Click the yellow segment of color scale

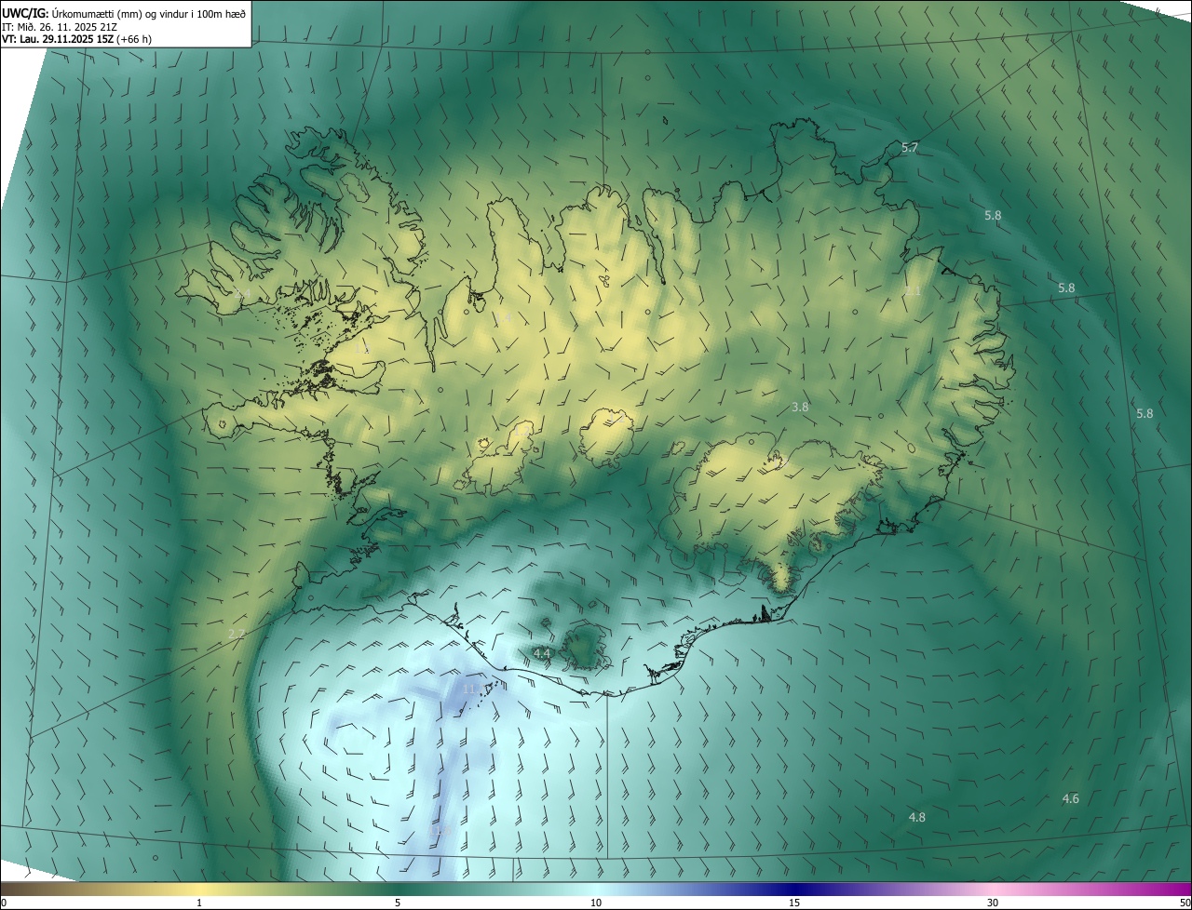point(200,889)
